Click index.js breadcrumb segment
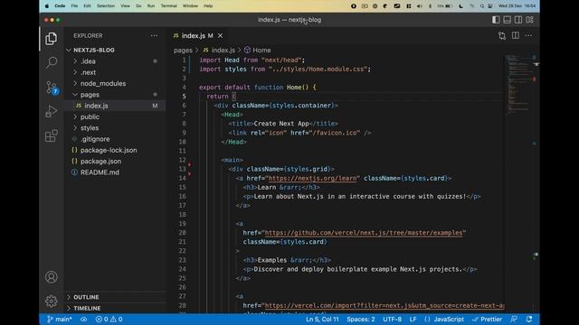579x325 pixels. click(219, 51)
